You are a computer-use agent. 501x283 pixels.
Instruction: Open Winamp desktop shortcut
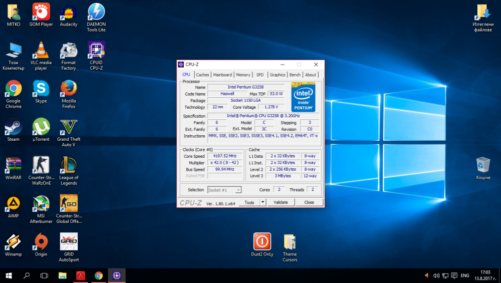pyautogui.click(x=14, y=245)
